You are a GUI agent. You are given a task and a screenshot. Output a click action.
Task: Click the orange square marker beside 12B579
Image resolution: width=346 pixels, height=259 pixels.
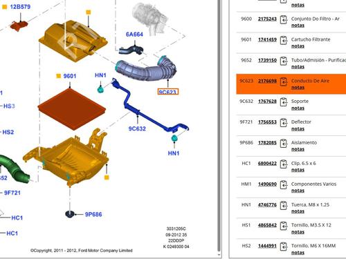[4, 7]
